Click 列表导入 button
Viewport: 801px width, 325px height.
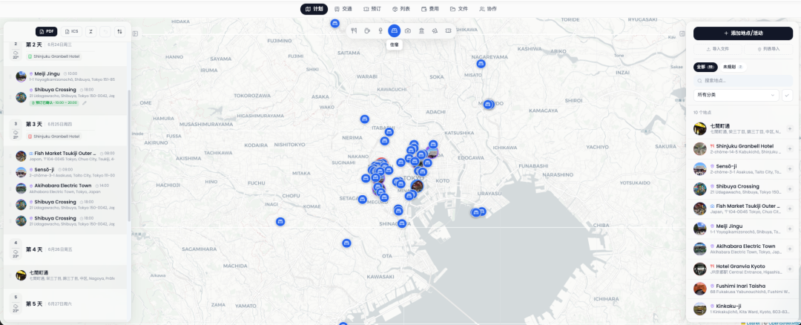(x=768, y=49)
